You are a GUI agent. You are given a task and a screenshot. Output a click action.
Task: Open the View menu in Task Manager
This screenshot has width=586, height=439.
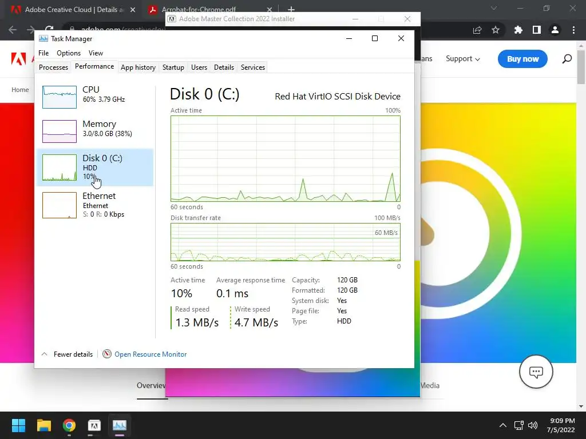[x=96, y=53]
